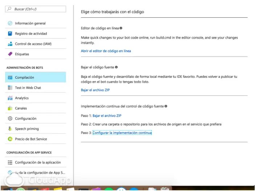Open the Información general menu item

[30, 23]
